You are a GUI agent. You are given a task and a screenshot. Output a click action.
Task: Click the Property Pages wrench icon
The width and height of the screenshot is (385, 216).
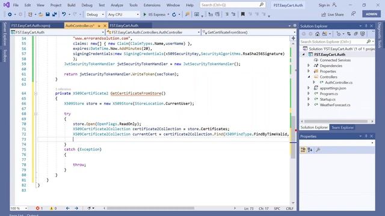318,150
